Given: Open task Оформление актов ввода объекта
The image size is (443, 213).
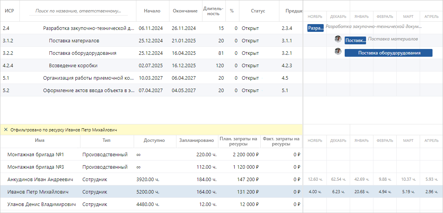Looking at the screenshot, I should coord(88,91).
